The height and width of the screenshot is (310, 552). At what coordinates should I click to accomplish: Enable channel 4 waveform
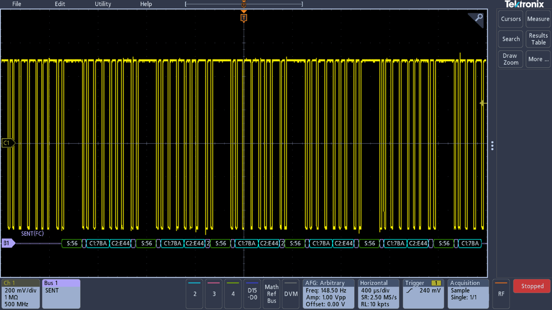click(x=233, y=294)
